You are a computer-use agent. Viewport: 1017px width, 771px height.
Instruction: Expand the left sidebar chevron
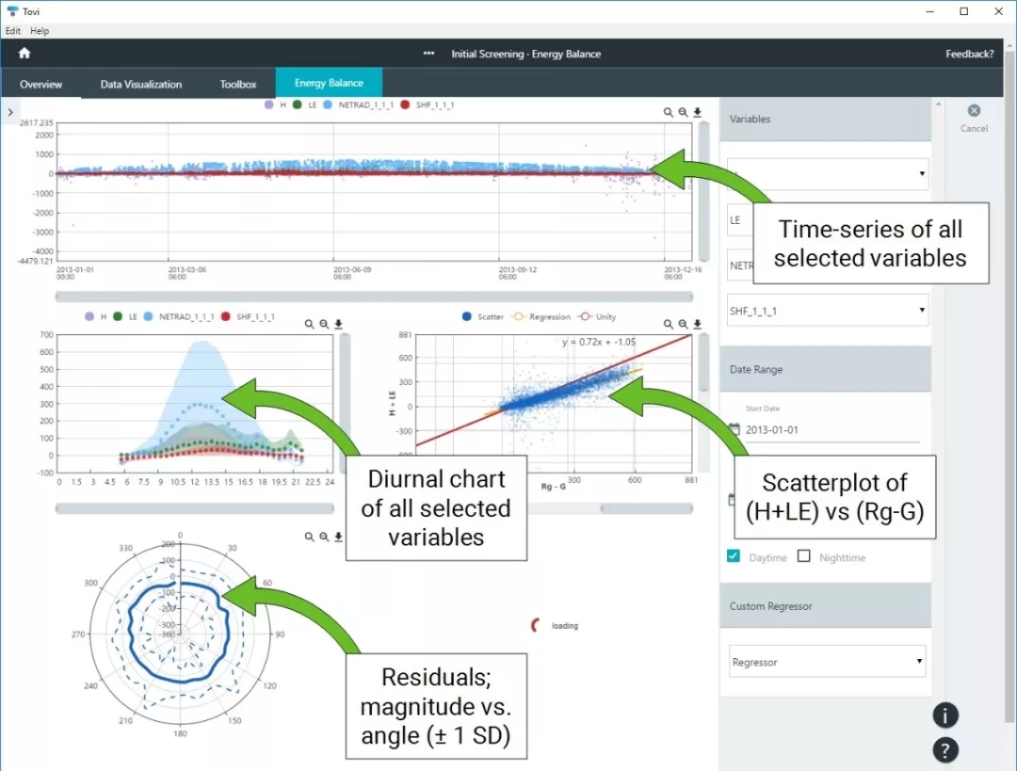click(8, 113)
